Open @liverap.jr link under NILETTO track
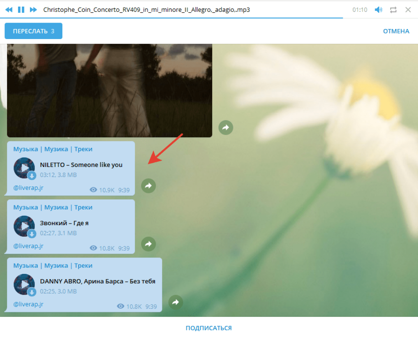This screenshot has height=337, width=418. [28, 188]
